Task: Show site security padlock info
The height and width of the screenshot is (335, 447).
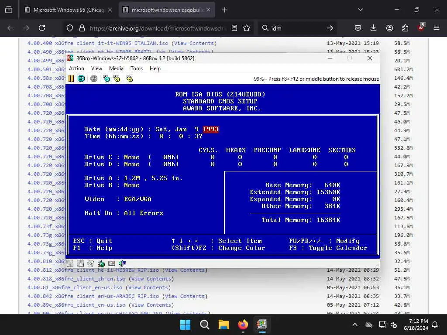Action: (82, 28)
